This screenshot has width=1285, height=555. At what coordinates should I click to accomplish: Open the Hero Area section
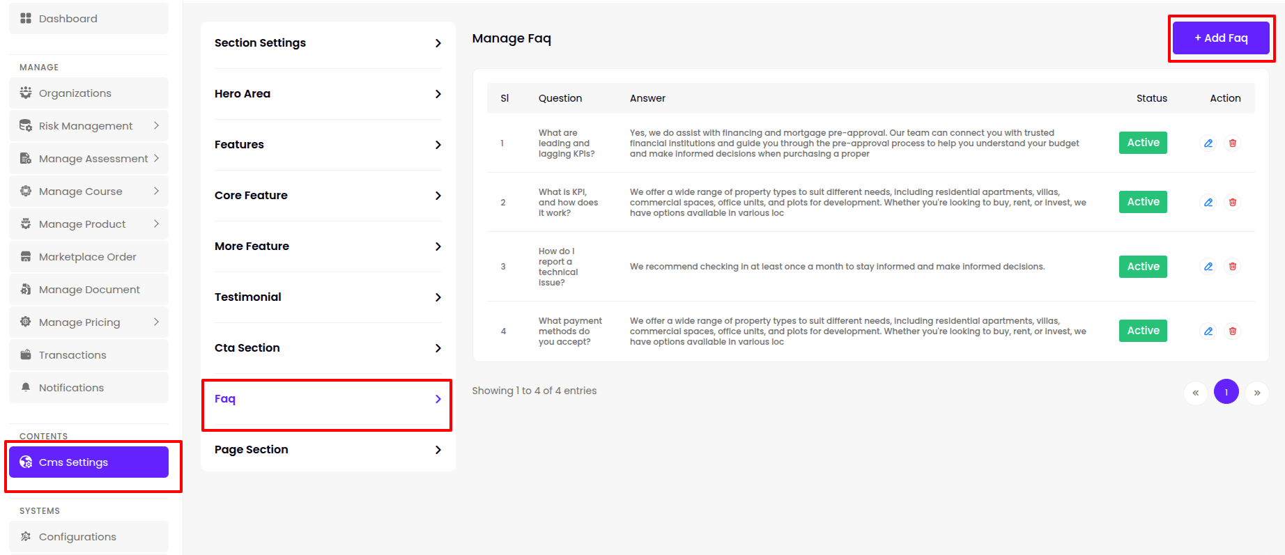coord(328,94)
